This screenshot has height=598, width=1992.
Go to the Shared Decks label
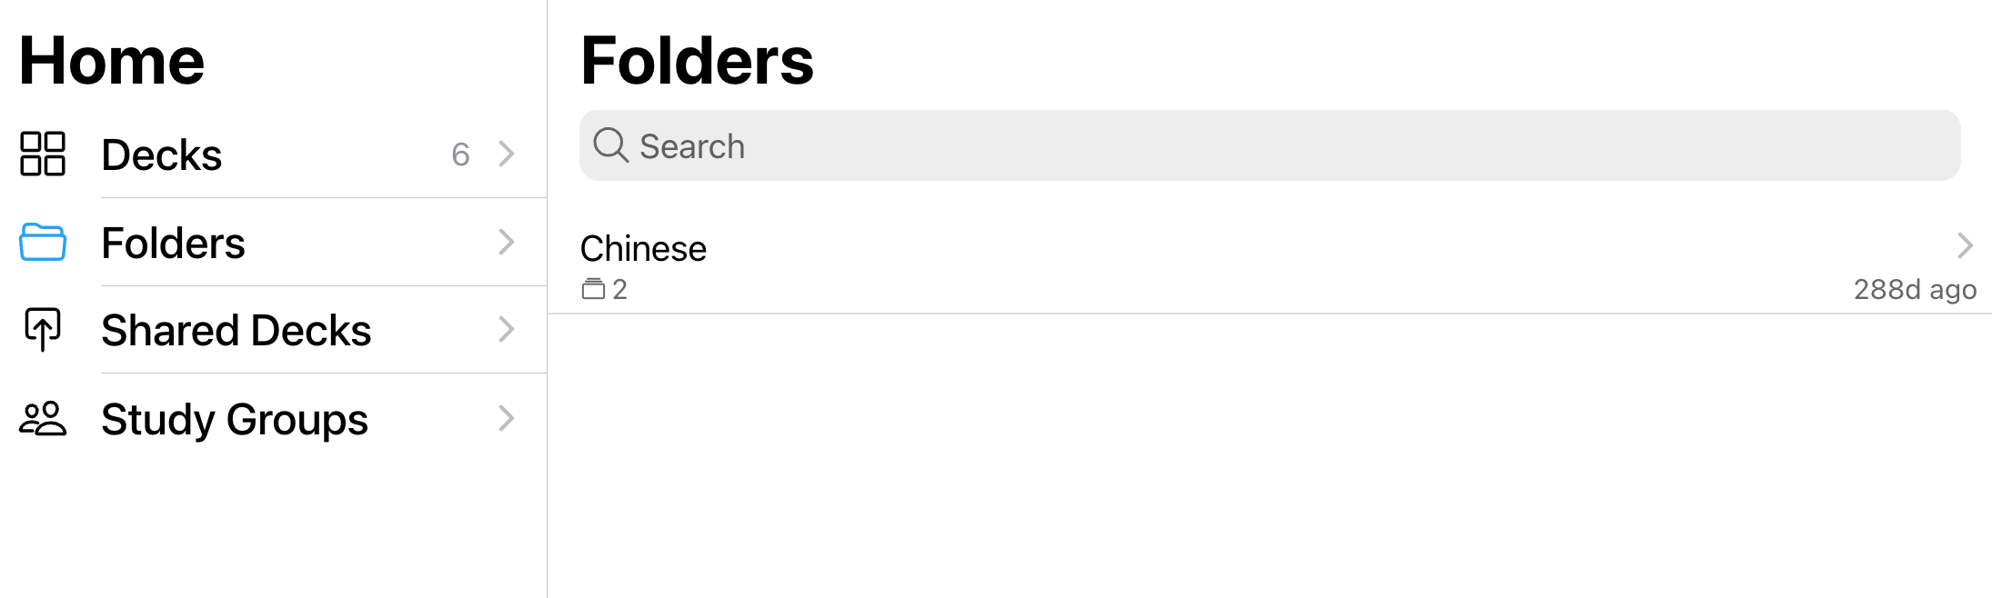[236, 330]
